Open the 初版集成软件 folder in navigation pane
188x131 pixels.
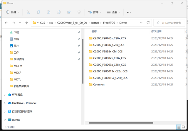coord(19,86)
